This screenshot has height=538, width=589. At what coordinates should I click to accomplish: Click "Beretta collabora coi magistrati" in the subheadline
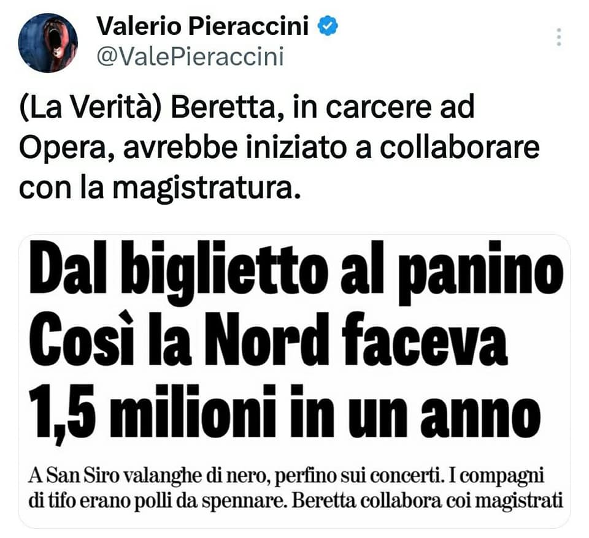[x=428, y=501]
